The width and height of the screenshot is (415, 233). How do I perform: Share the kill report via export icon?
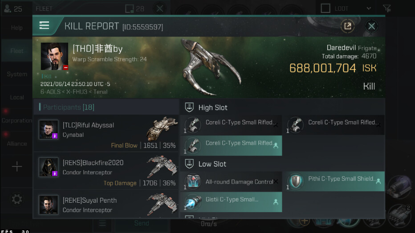click(x=347, y=26)
